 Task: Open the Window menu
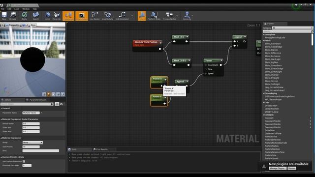[x=26, y=9]
